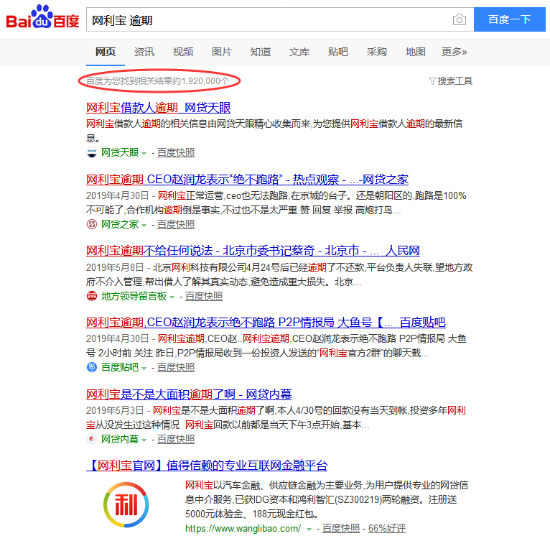Click the snippet date 2019年5月8日

tap(115, 267)
